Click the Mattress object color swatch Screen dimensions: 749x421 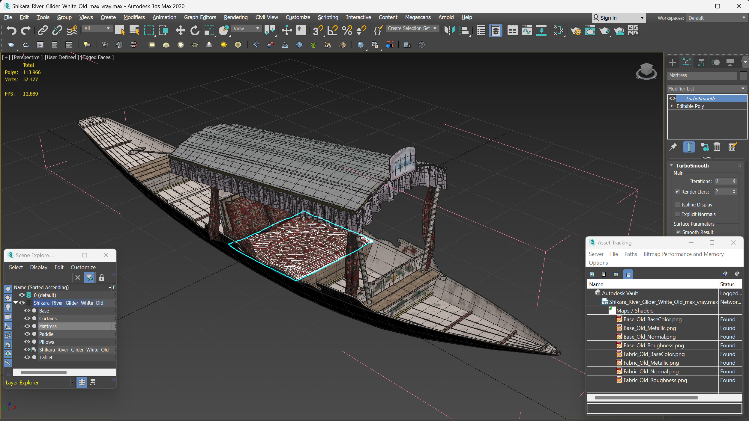[743, 76]
